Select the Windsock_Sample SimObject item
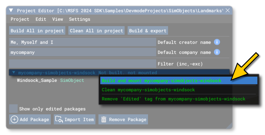 click(x=50, y=80)
